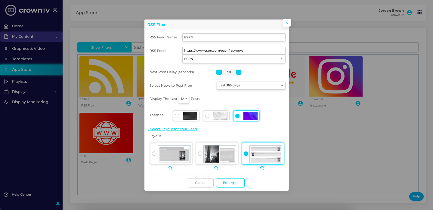The image size is (433, 210).
Task: Open the Display The Last posts count dropdown
Action: (184, 99)
